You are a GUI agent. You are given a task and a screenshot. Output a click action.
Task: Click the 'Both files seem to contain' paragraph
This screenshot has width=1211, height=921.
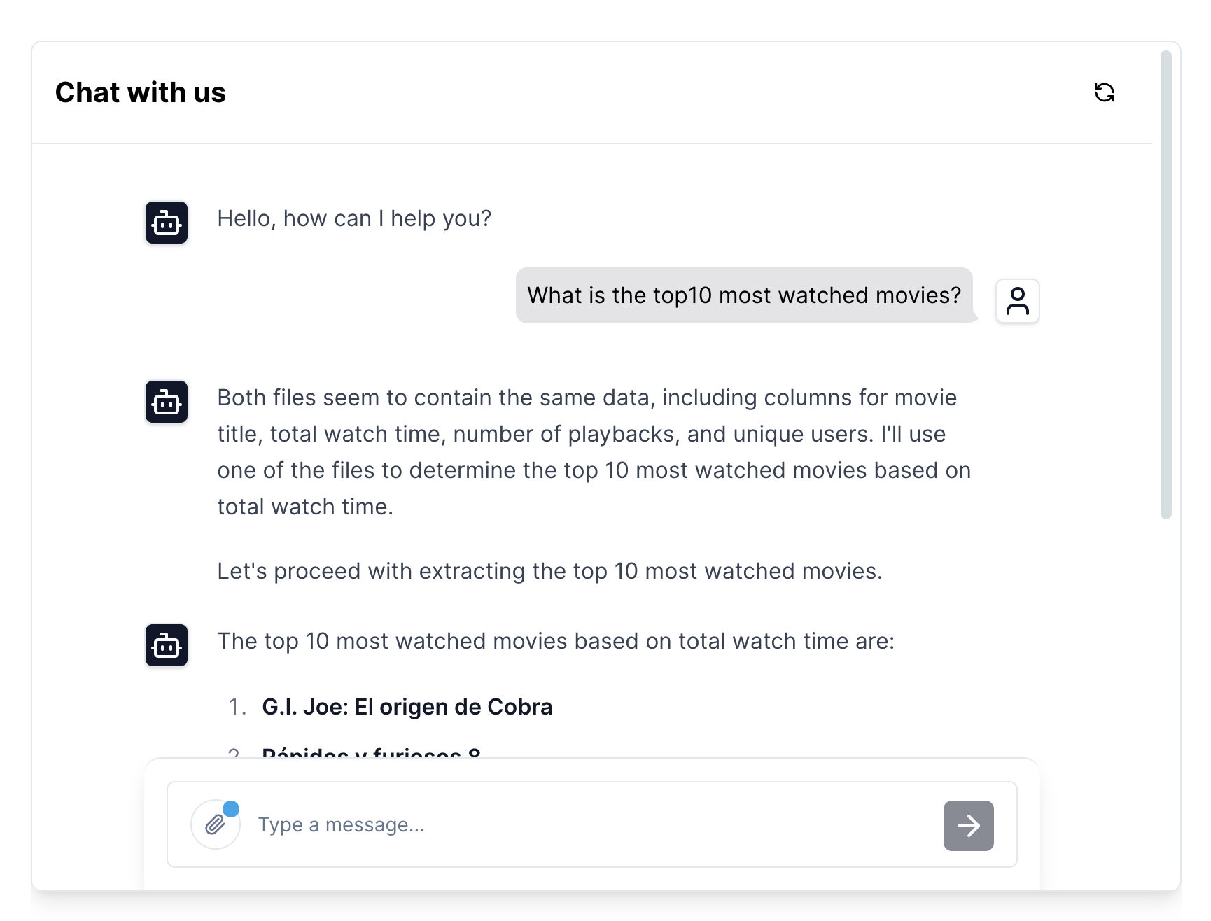(594, 452)
